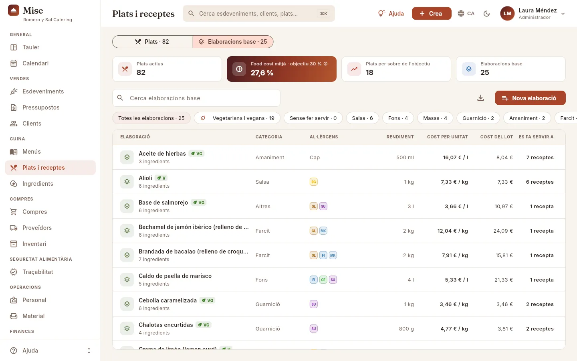
Task: Click the Clients sidebar icon
Action: pos(14,124)
